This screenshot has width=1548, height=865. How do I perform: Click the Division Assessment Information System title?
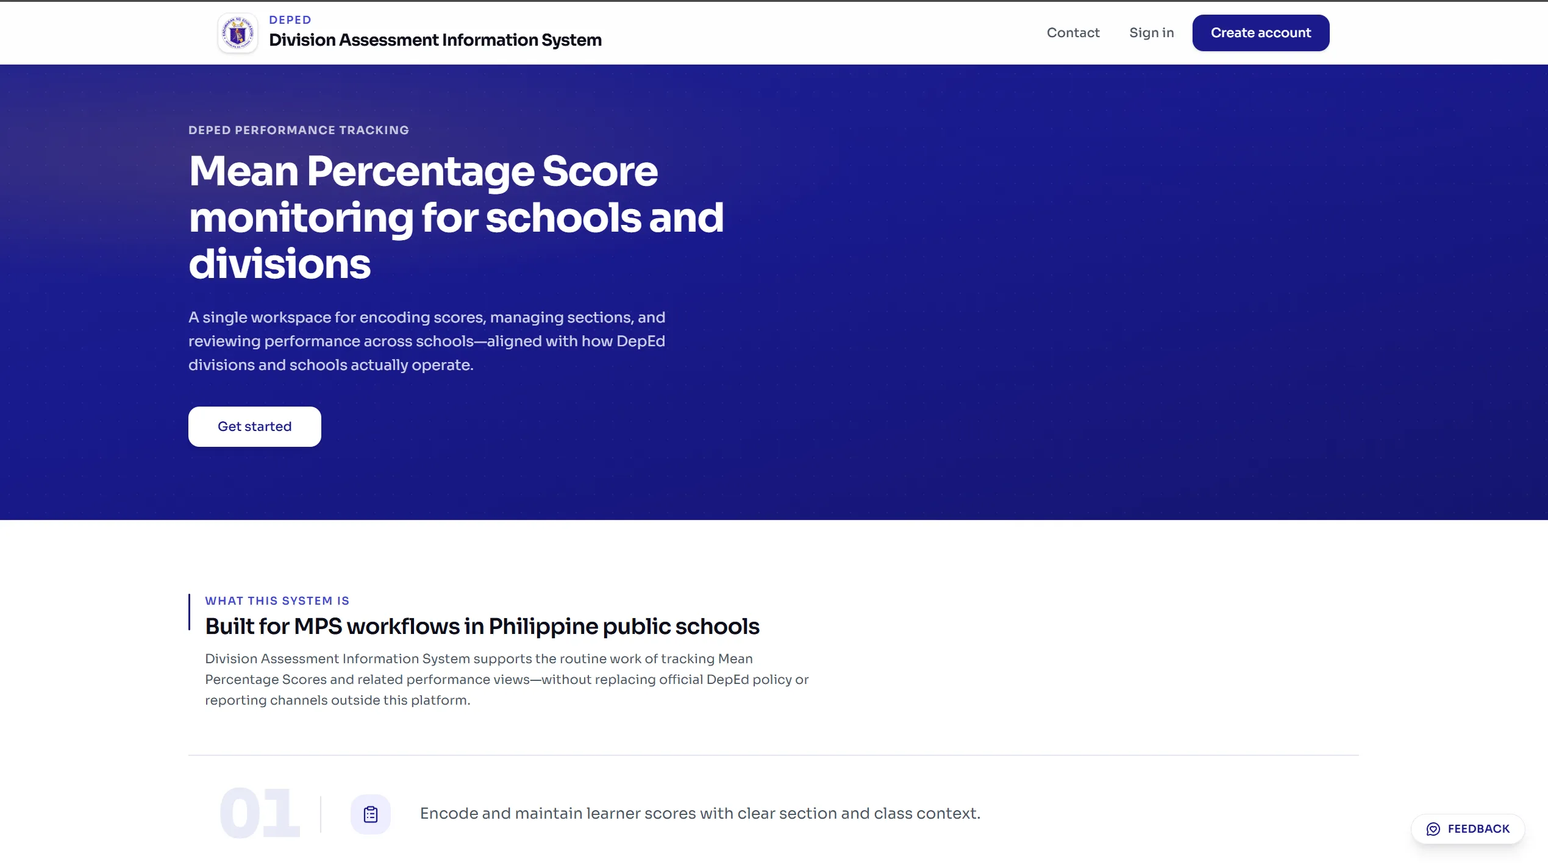(435, 40)
